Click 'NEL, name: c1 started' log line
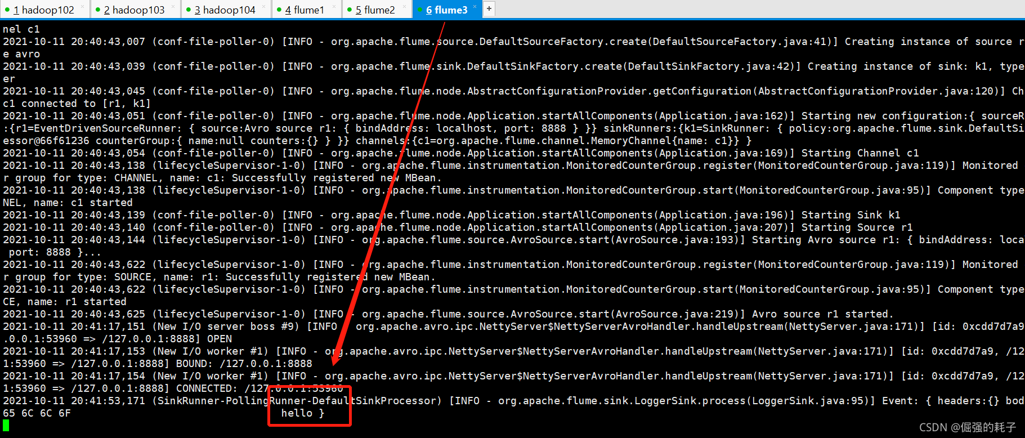The image size is (1025, 438). [68, 203]
